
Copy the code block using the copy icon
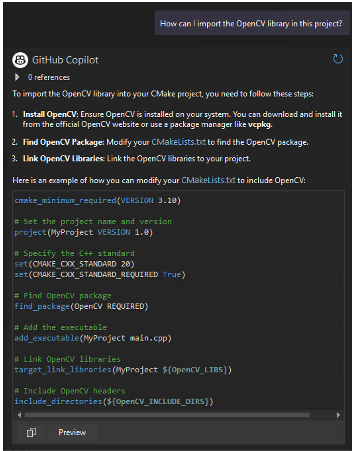pyautogui.click(x=31, y=433)
